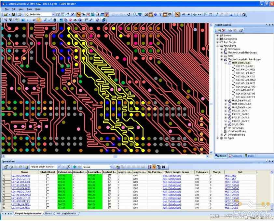Click the Via Types icon in the tree
This screenshot has height=221, width=274.
(221, 138)
